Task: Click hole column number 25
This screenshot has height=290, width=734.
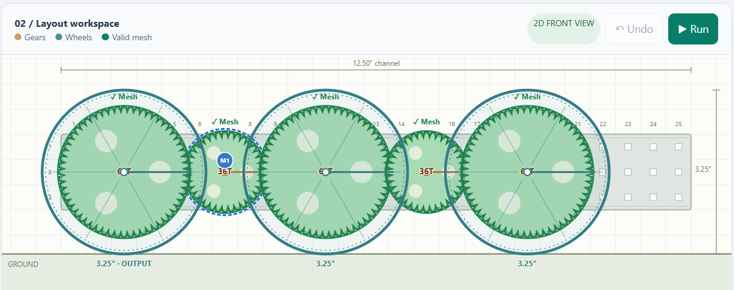Action: pos(679,124)
